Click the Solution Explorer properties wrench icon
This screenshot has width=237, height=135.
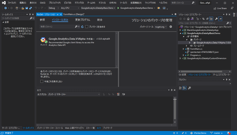click(216, 19)
